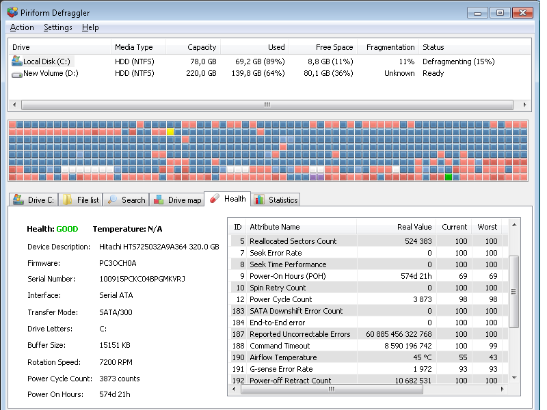The height and width of the screenshot is (410, 547).
Task: Click the green block in the drive map
Action: [449, 177]
